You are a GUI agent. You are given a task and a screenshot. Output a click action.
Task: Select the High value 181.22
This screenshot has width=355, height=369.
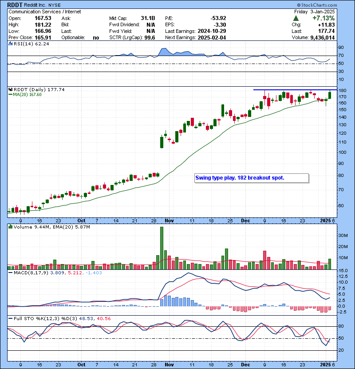point(43,25)
